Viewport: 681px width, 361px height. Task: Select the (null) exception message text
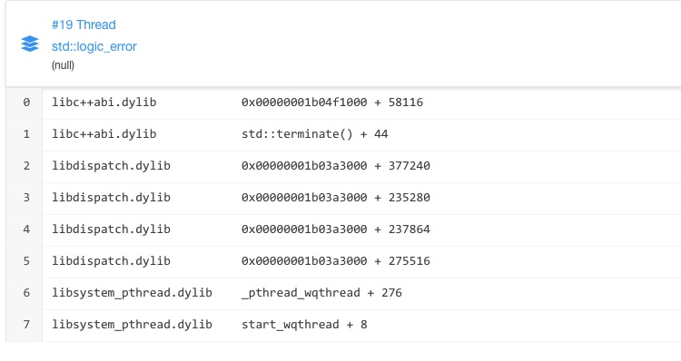tap(63, 65)
